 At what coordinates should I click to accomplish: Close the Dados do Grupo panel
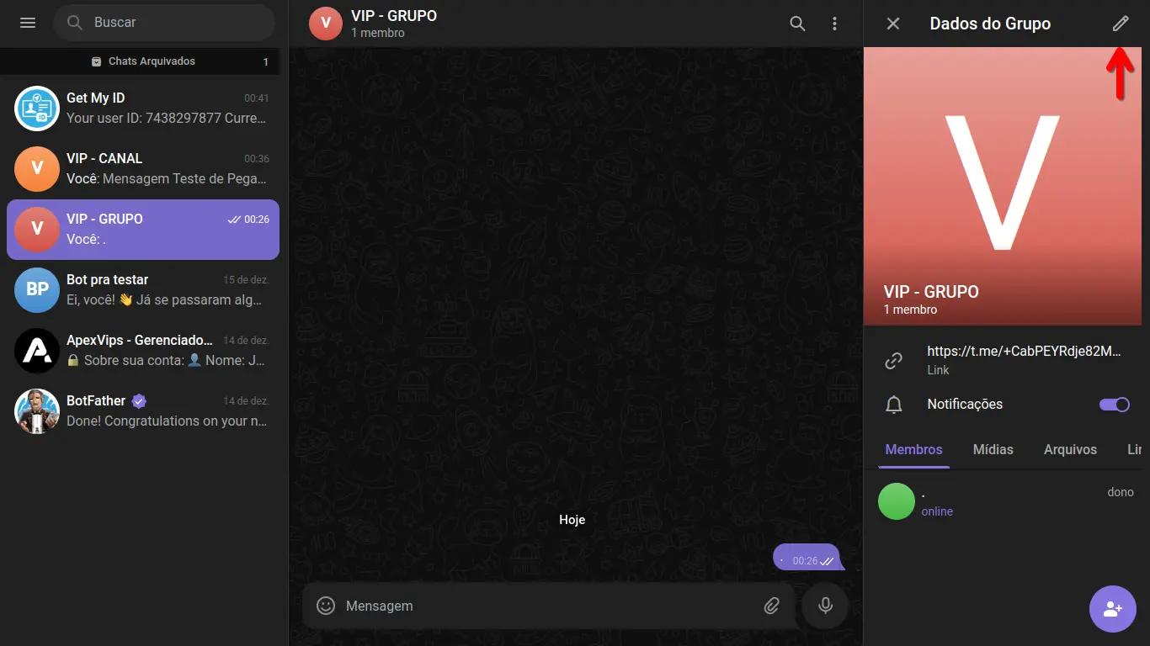coord(893,24)
